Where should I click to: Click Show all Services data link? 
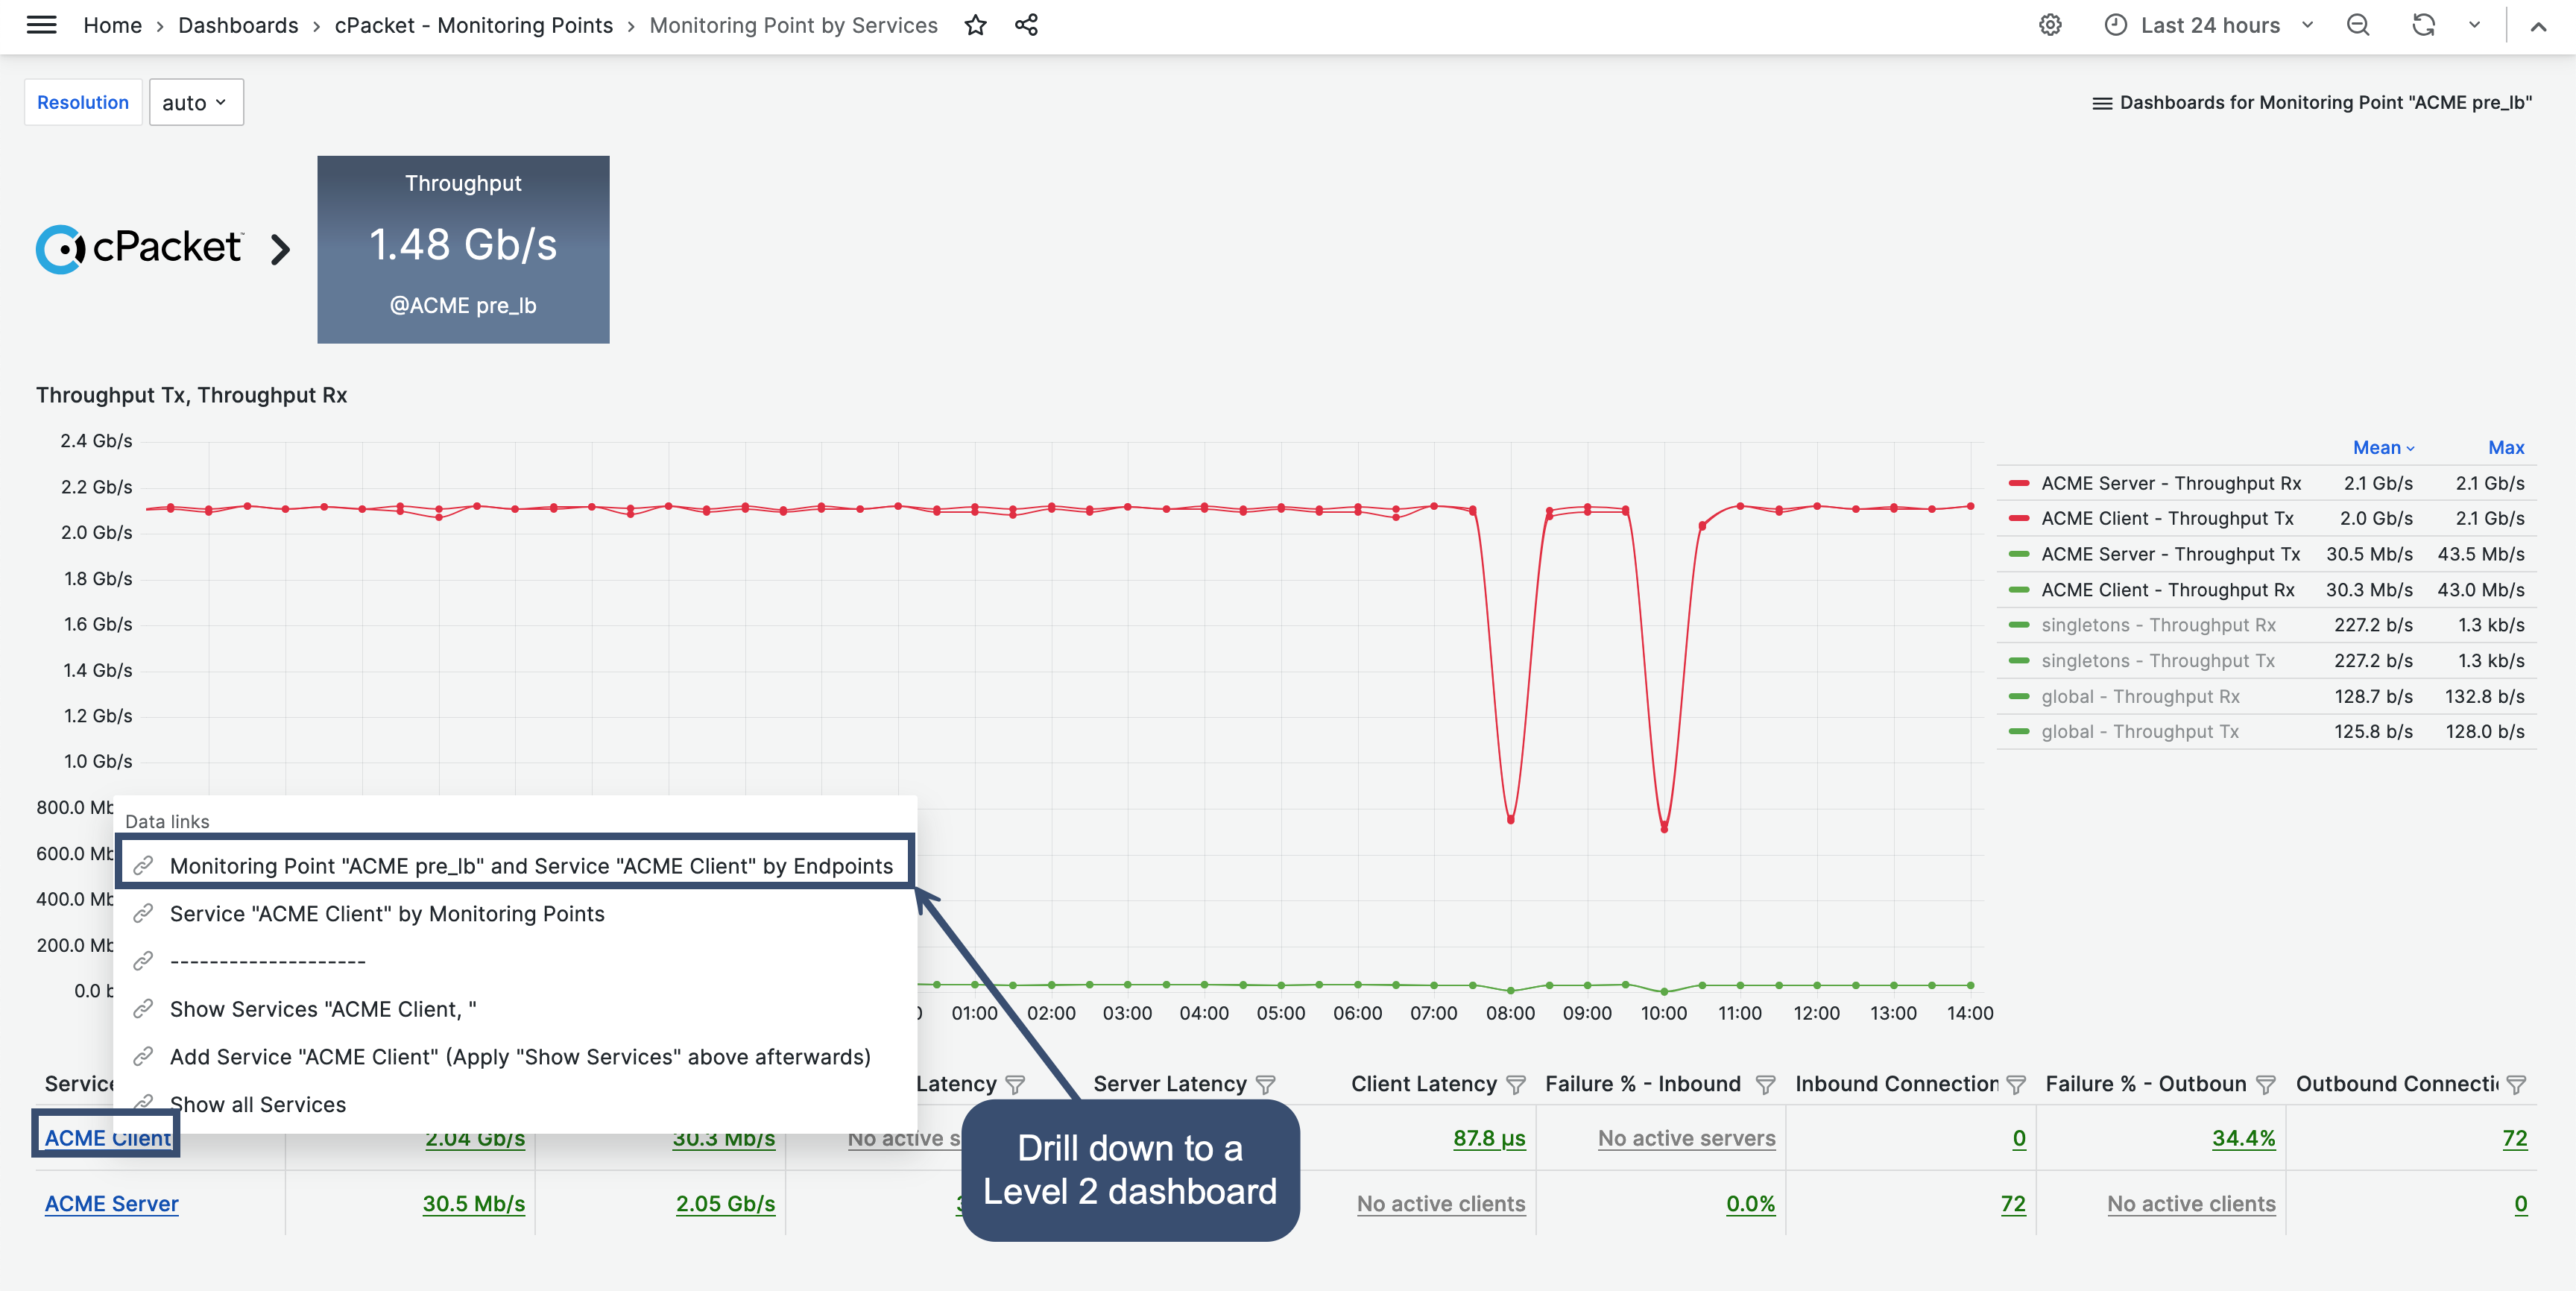[x=516, y=1105]
